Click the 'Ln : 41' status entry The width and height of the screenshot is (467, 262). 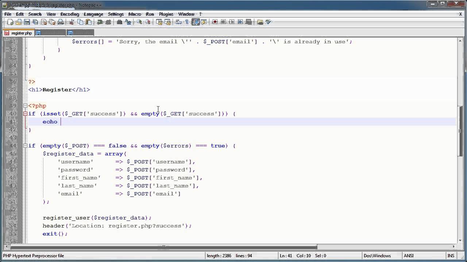pos(286,256)
